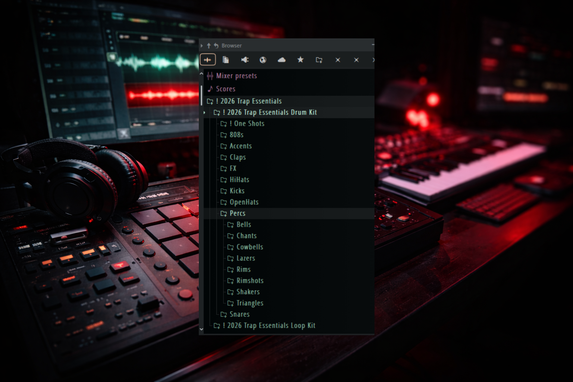Image resolution: width=573 pixels, height=382 pixels.
Task: Switch to the Plugin database plug icon
Action: pos(245,60)
